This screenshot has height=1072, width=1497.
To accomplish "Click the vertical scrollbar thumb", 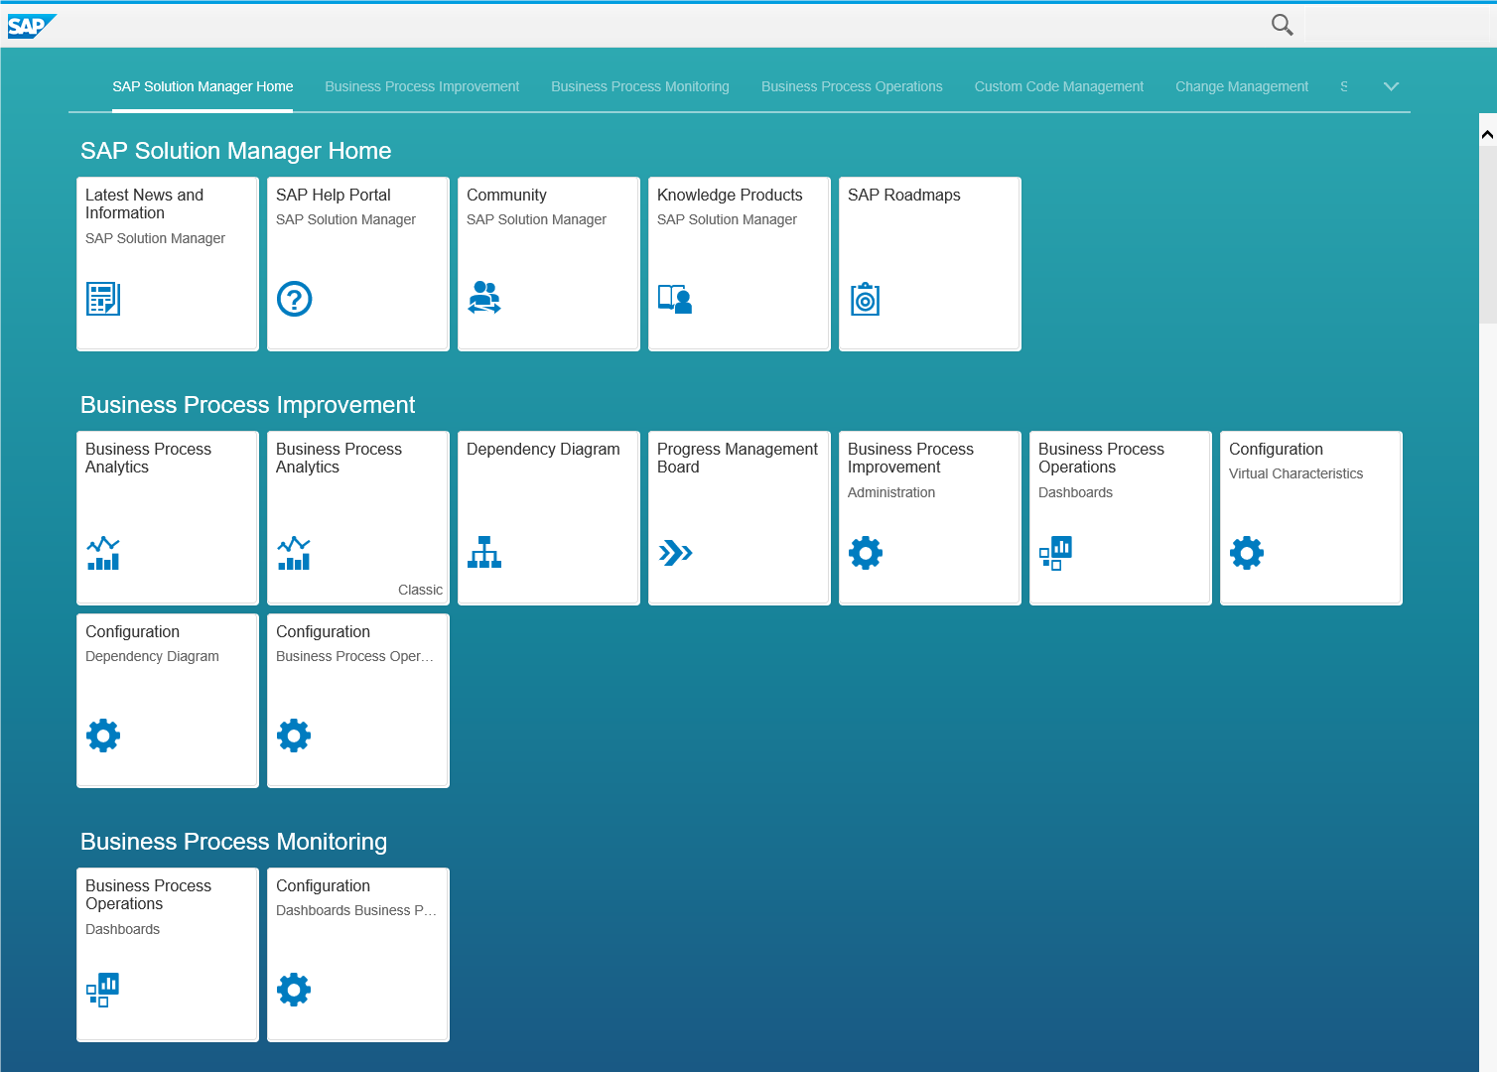I will point(1487,234).
